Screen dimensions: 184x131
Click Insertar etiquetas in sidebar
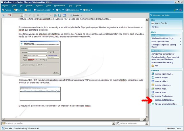162,85
